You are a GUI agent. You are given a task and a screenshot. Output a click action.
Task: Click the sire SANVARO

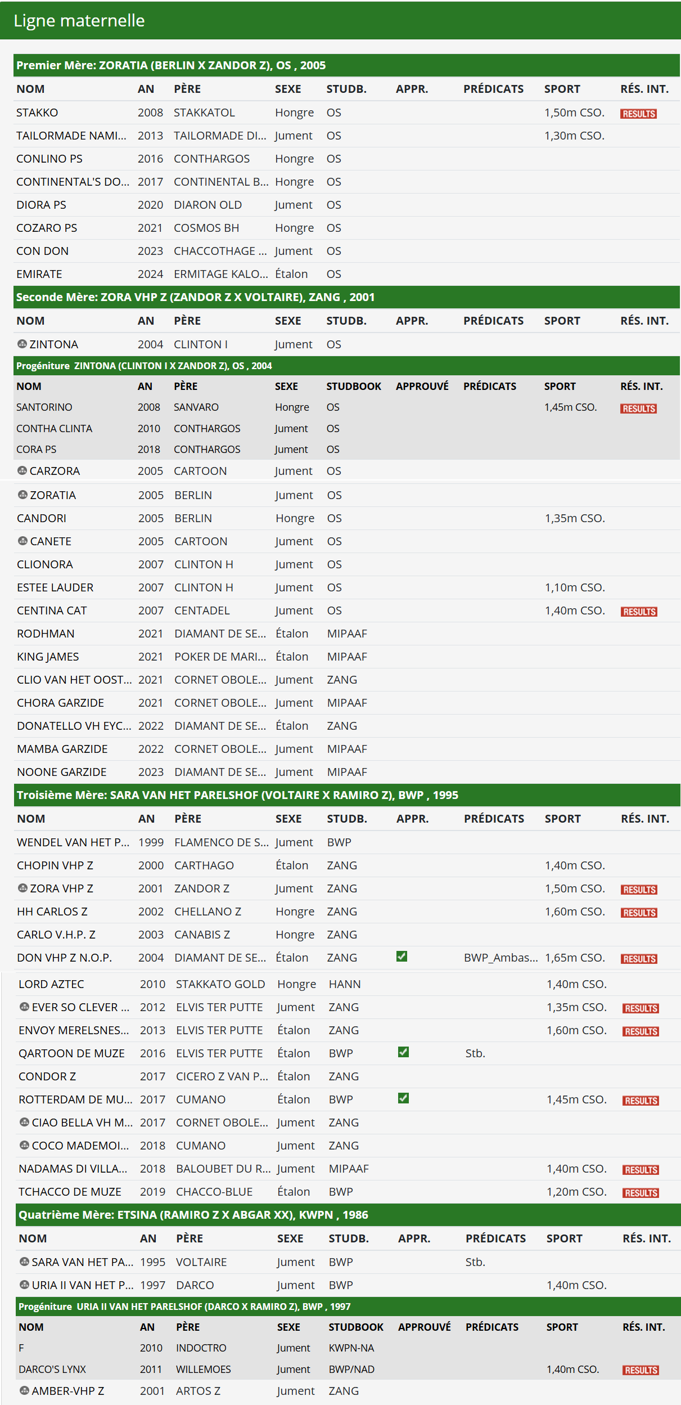[x=196, y=407]
